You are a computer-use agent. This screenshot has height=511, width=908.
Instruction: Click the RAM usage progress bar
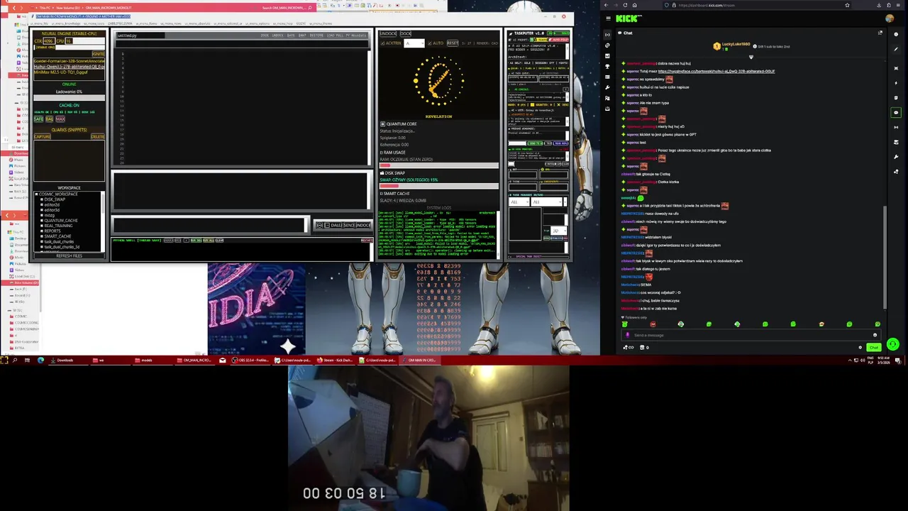pyautogui.click(x=439, y=165)
